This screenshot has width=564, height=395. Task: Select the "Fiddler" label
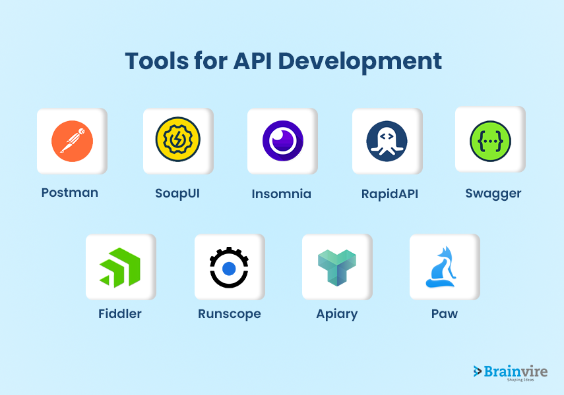120,314
